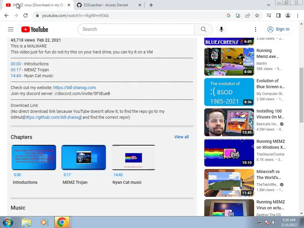Select the Introductions chapter thumbnail

pos(34,157)
